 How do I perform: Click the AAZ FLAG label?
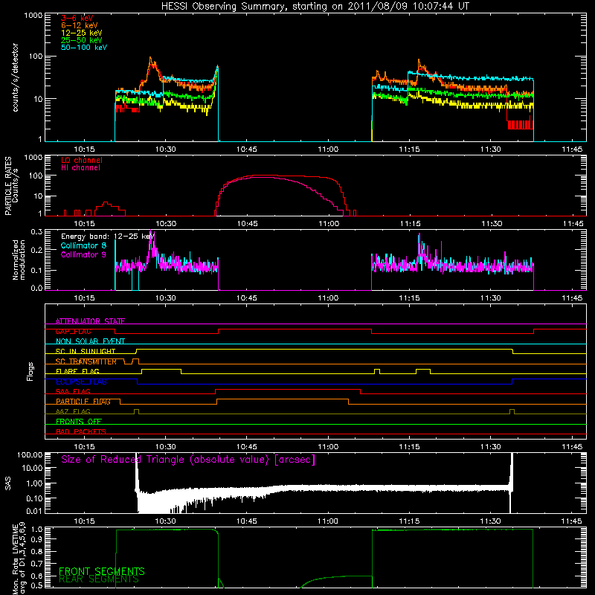(73, 412)
